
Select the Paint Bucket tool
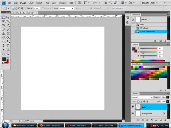pos(8,37)
